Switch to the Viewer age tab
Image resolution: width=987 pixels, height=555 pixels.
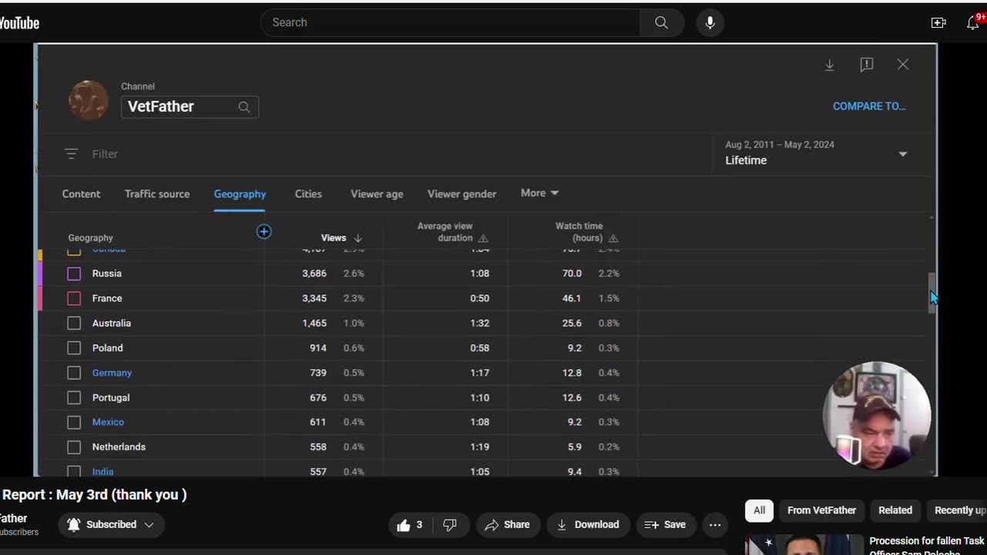tap(377, 194)
